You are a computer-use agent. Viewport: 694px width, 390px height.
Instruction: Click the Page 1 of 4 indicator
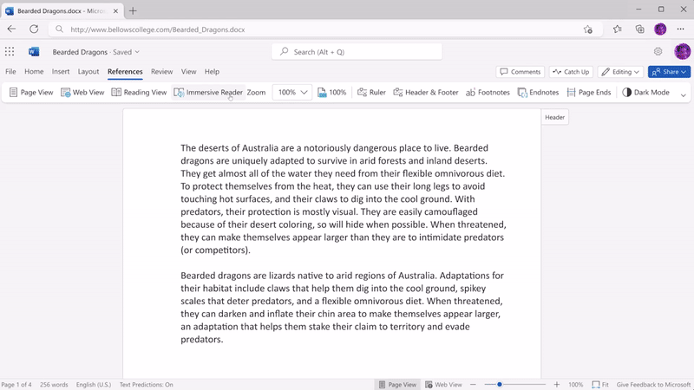tap(16, 385)
